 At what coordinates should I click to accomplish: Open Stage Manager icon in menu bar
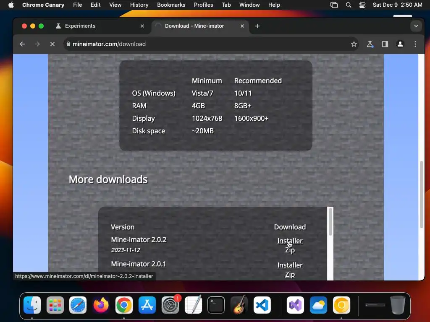[x=334, y=5]
